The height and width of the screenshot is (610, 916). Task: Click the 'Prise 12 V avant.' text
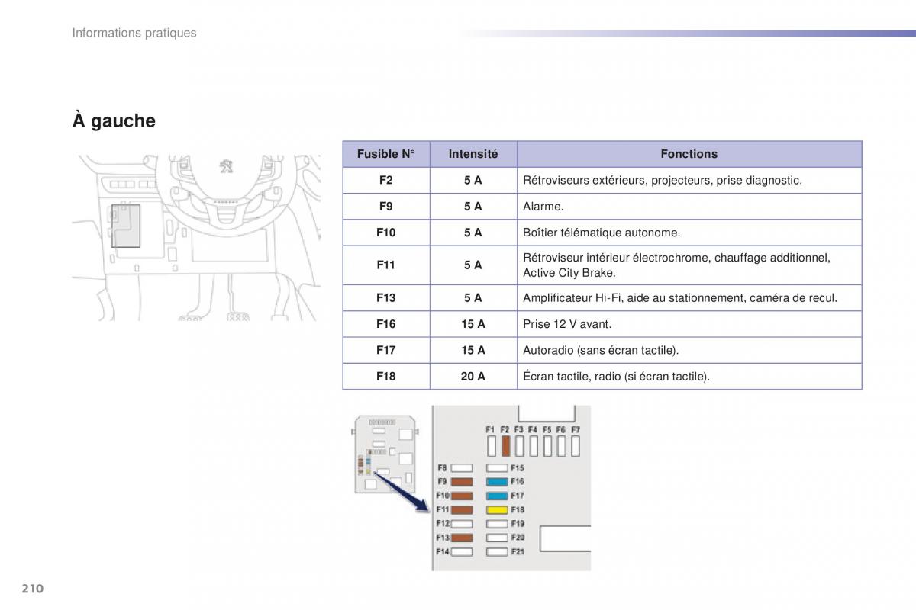tap(567, 324)
